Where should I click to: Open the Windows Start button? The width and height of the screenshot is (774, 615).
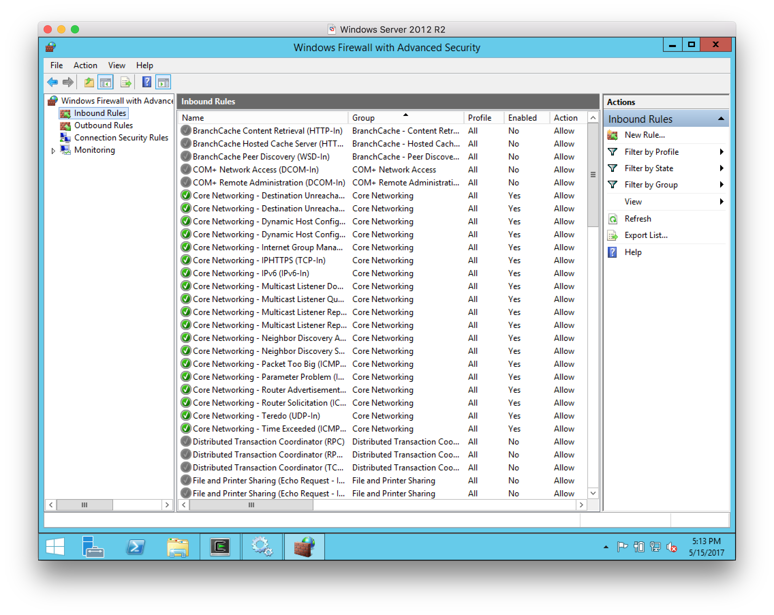tap(55, 547)
